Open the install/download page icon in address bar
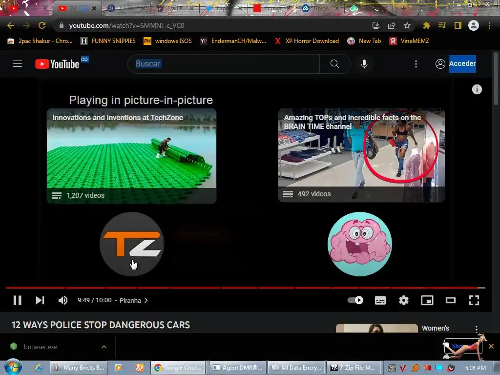500x375 pixels. click(375, 25)
